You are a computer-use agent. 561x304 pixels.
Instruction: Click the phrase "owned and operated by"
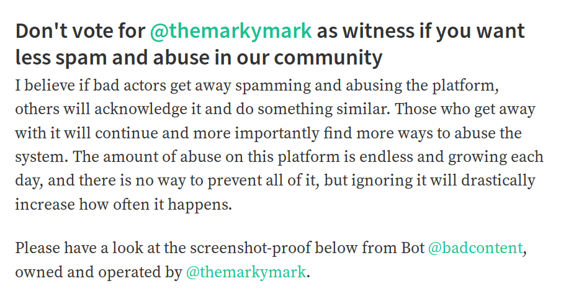(97, 272)
